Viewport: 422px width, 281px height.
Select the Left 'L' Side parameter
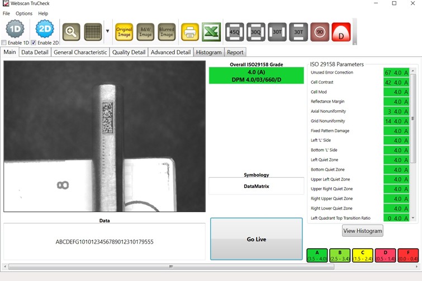[359, 140]
